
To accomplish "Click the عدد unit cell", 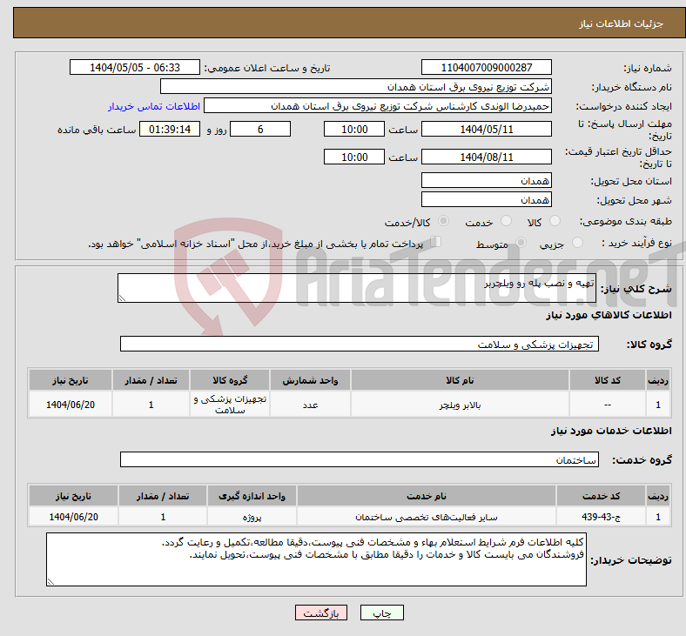I will click(310, 405).
